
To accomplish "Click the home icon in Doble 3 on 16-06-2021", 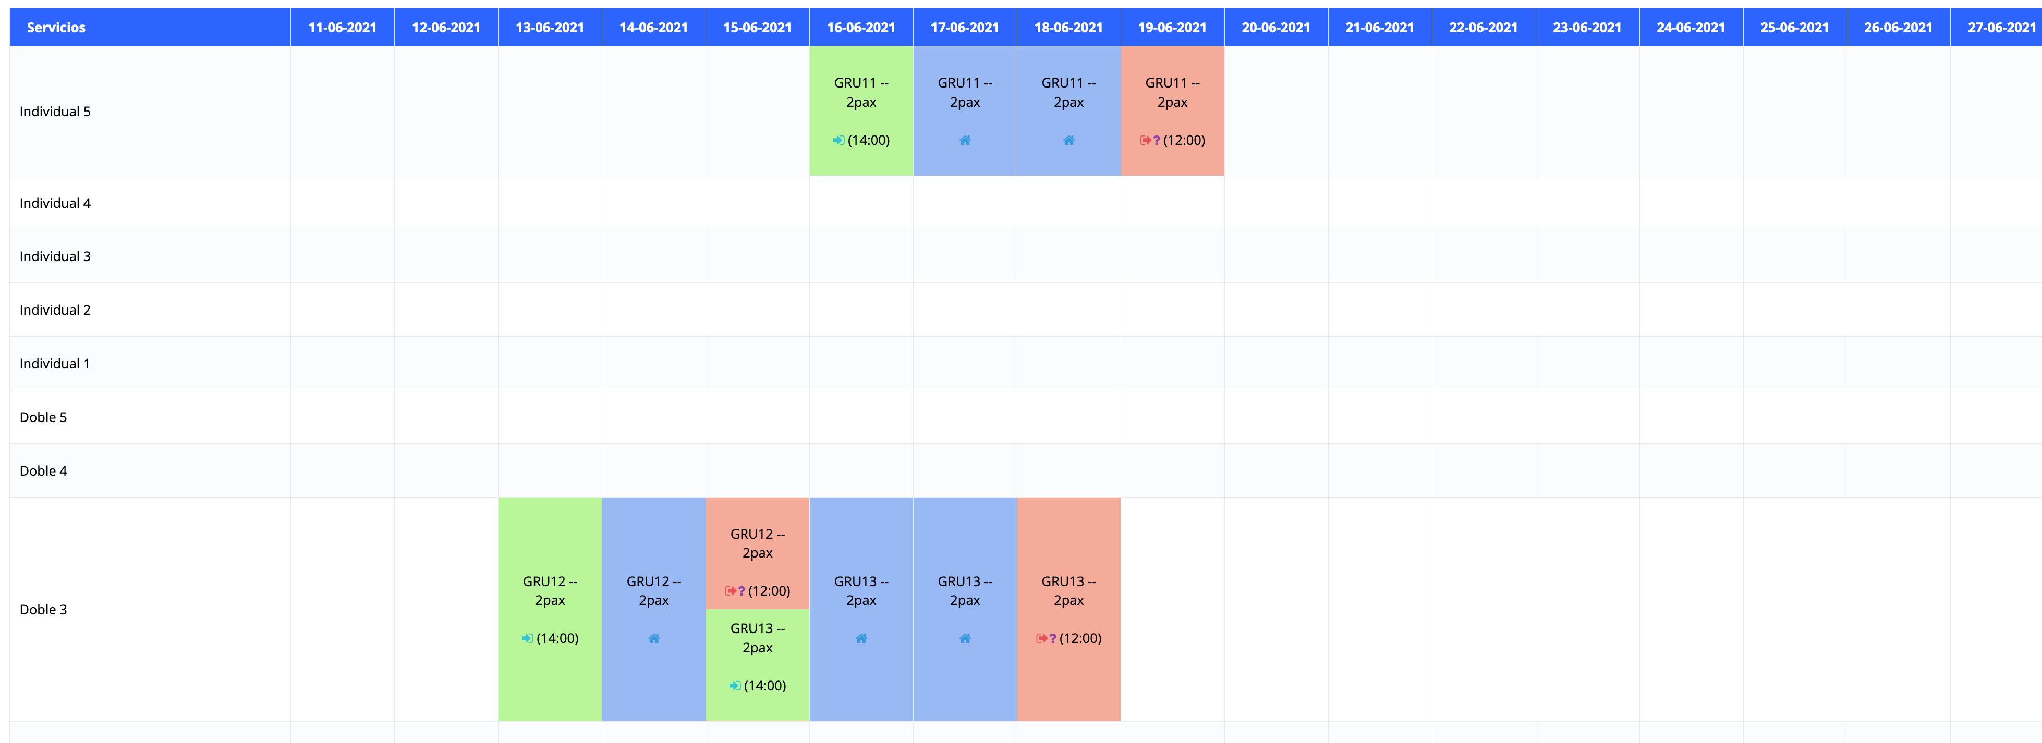I will pyautogui.click(x=861, y=638).
